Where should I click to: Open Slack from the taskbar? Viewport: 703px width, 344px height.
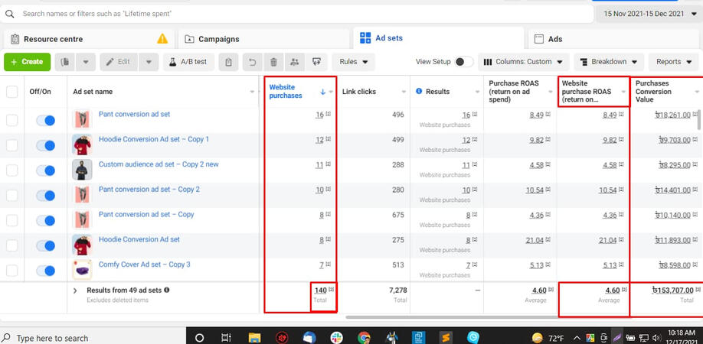pos(336,337)
